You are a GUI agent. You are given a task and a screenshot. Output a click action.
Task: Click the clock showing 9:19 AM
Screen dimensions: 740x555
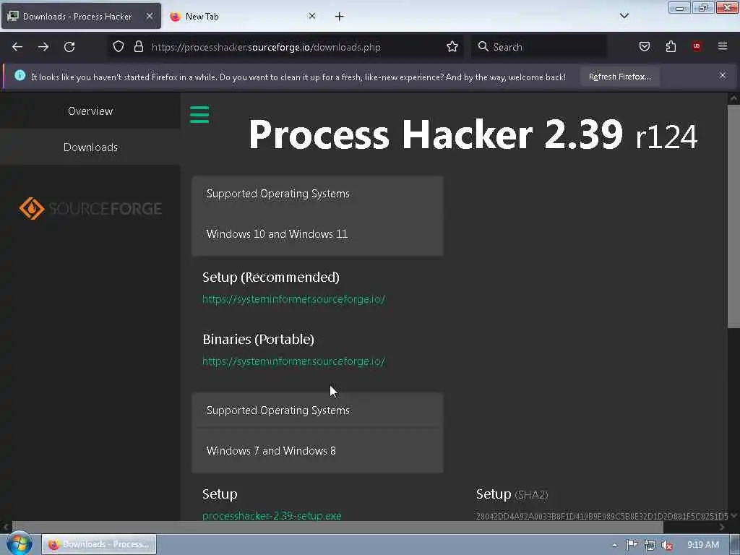702,545
